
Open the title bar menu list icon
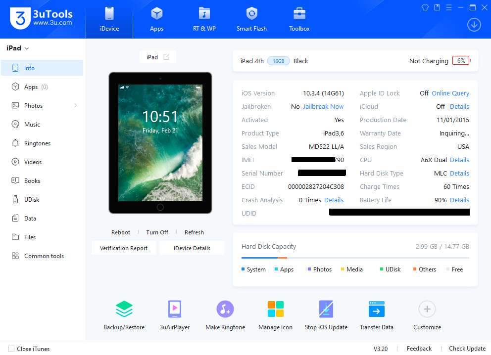449,7
